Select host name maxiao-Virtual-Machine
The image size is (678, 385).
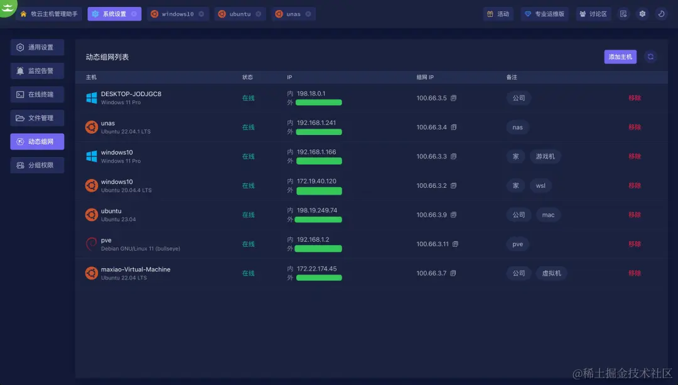point(136,269)
